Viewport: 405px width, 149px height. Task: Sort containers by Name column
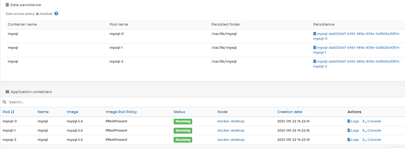[x=43, y=112]
